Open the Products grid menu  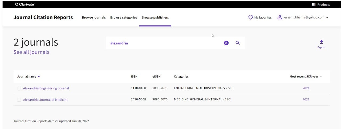pos(314,5)
